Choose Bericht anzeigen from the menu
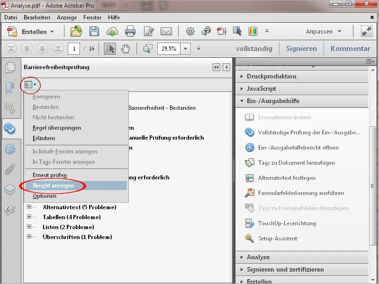379x284 pixels. point(76,186)
